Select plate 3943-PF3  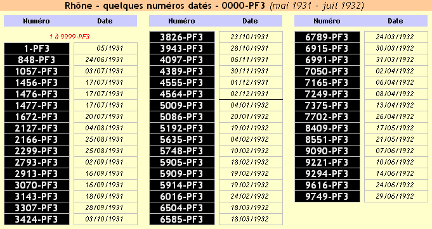(x=182, y=49)
